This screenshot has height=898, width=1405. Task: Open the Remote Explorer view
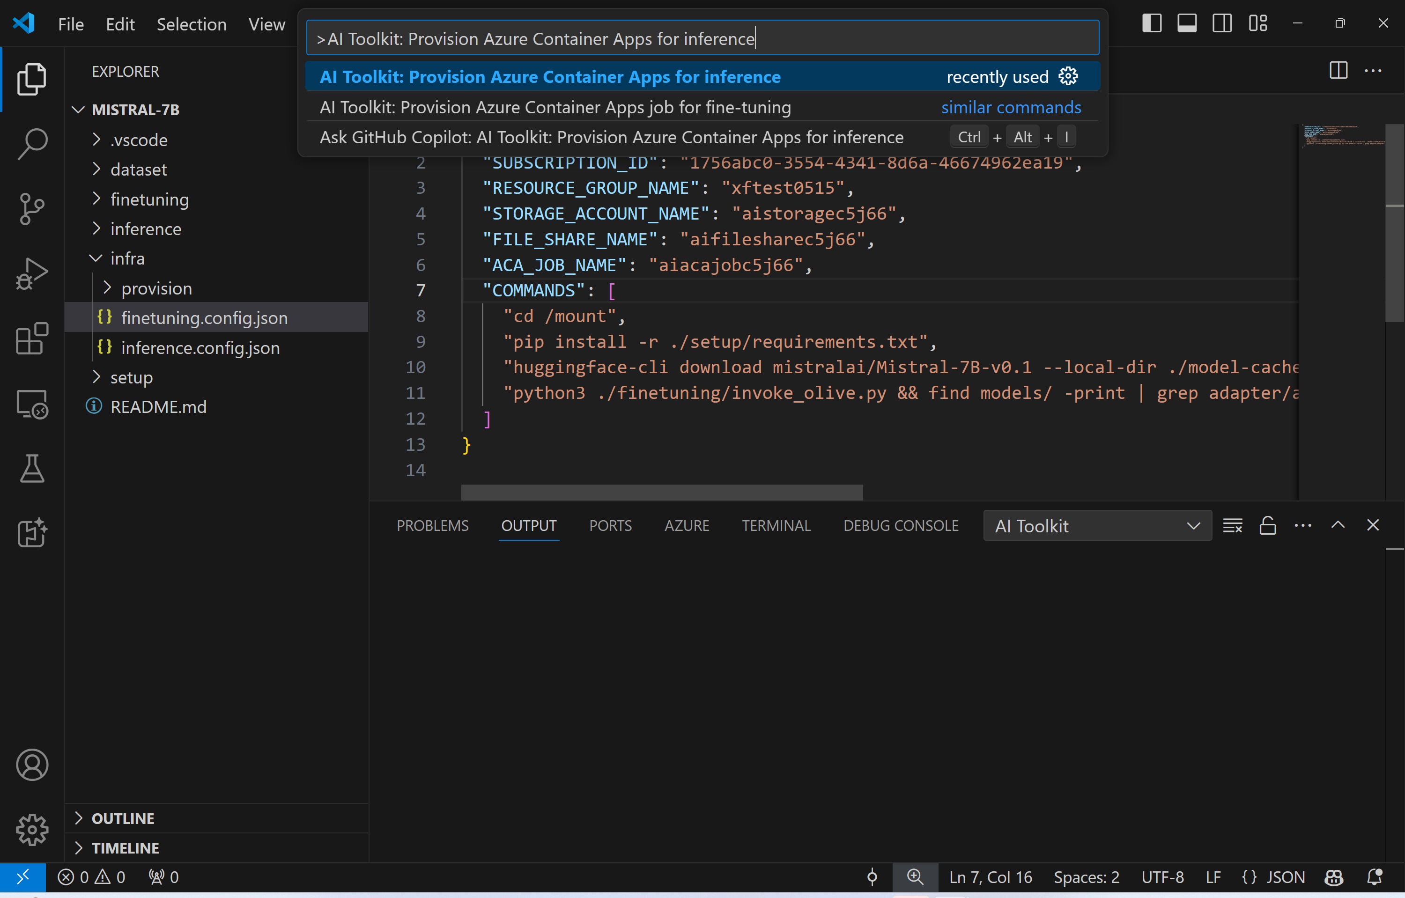click(31, 404)
